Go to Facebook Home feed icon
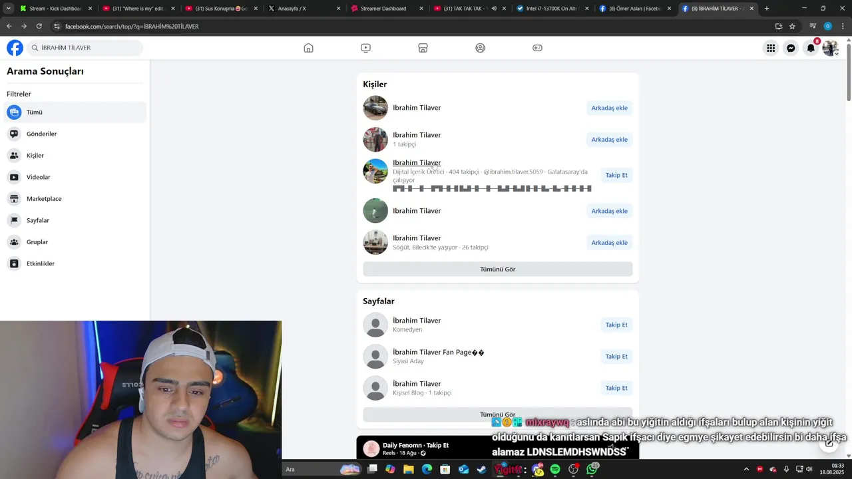Image resolution: width=852 pixels, height=479 pixels. coord(308,48)
